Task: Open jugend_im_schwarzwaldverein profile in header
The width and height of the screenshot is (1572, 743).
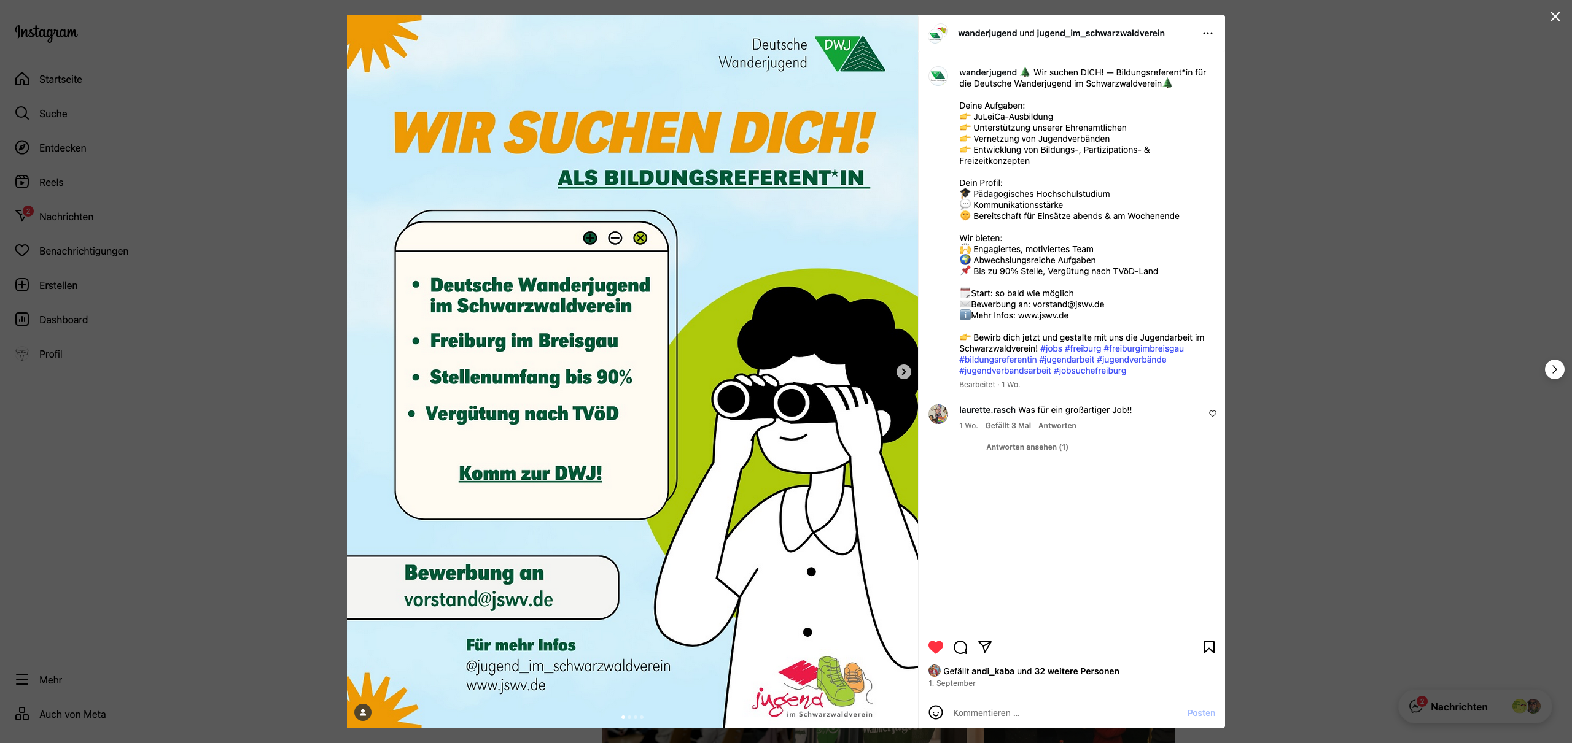Action: pos(1100,33)
